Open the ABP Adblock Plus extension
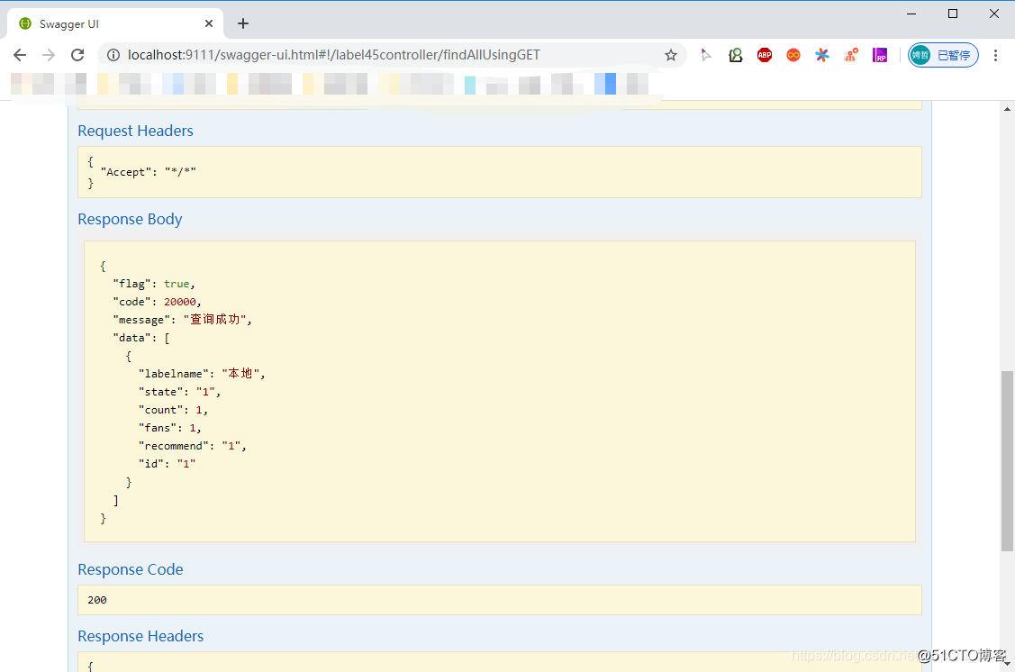The image size is (1015, 672). (765, 55)
